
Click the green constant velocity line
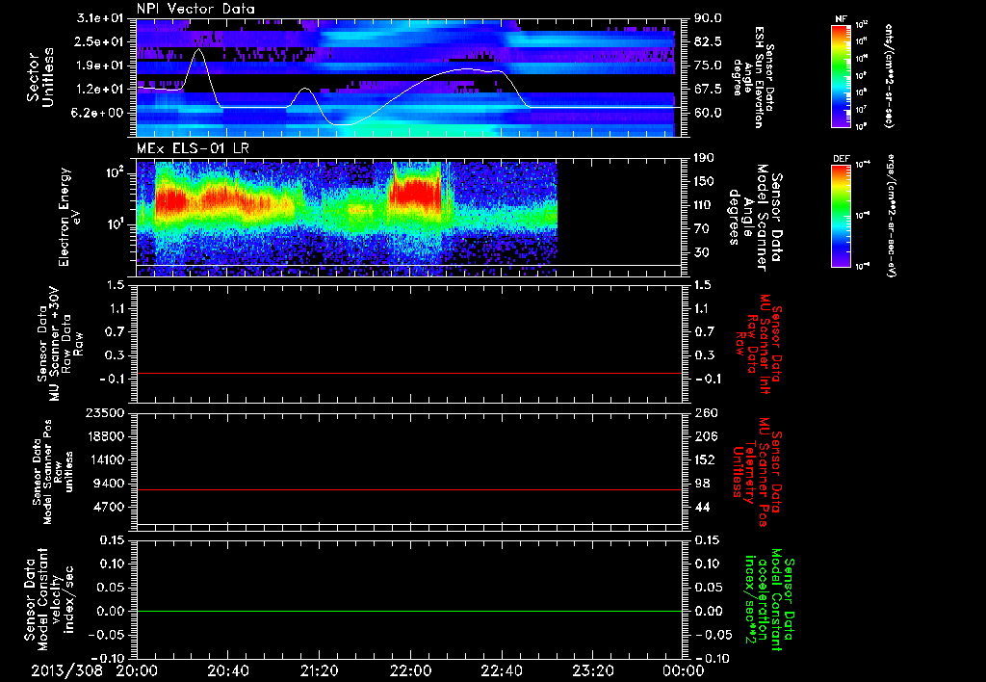click(x=408, y=611)
